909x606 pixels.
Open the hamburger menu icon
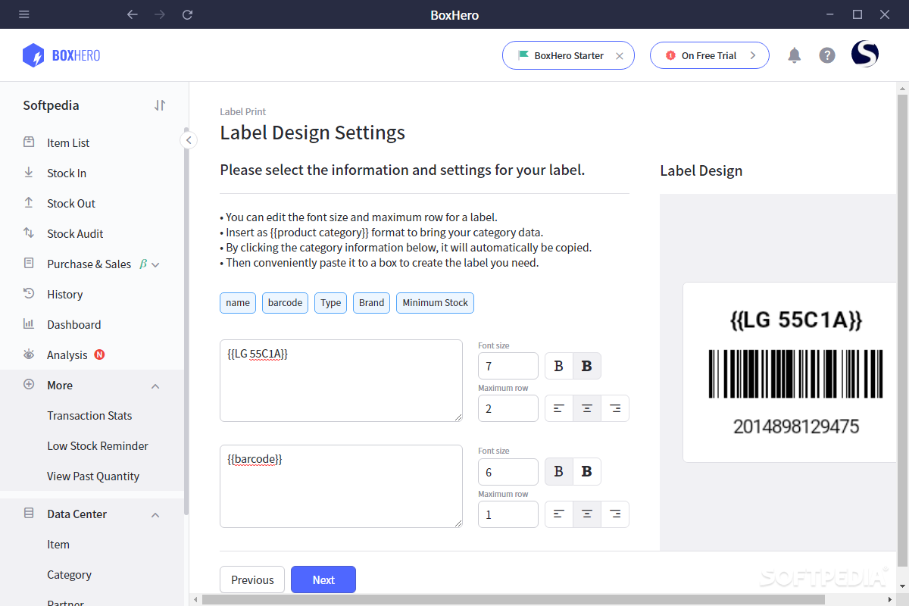tap(24, 14)
